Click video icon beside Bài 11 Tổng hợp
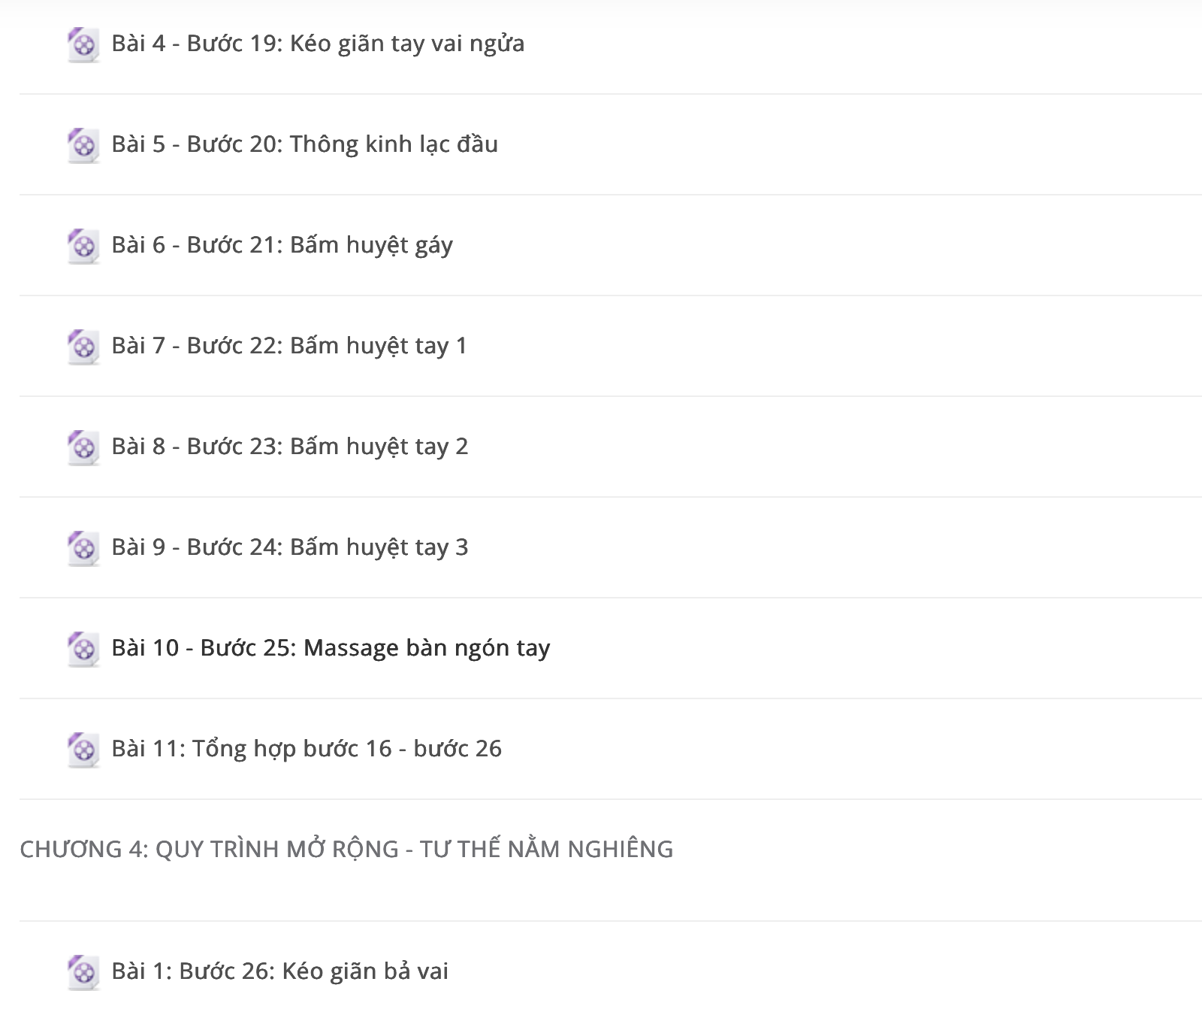The height and width of the screenshot is (1015, 1202). click(x=83, y=750)
